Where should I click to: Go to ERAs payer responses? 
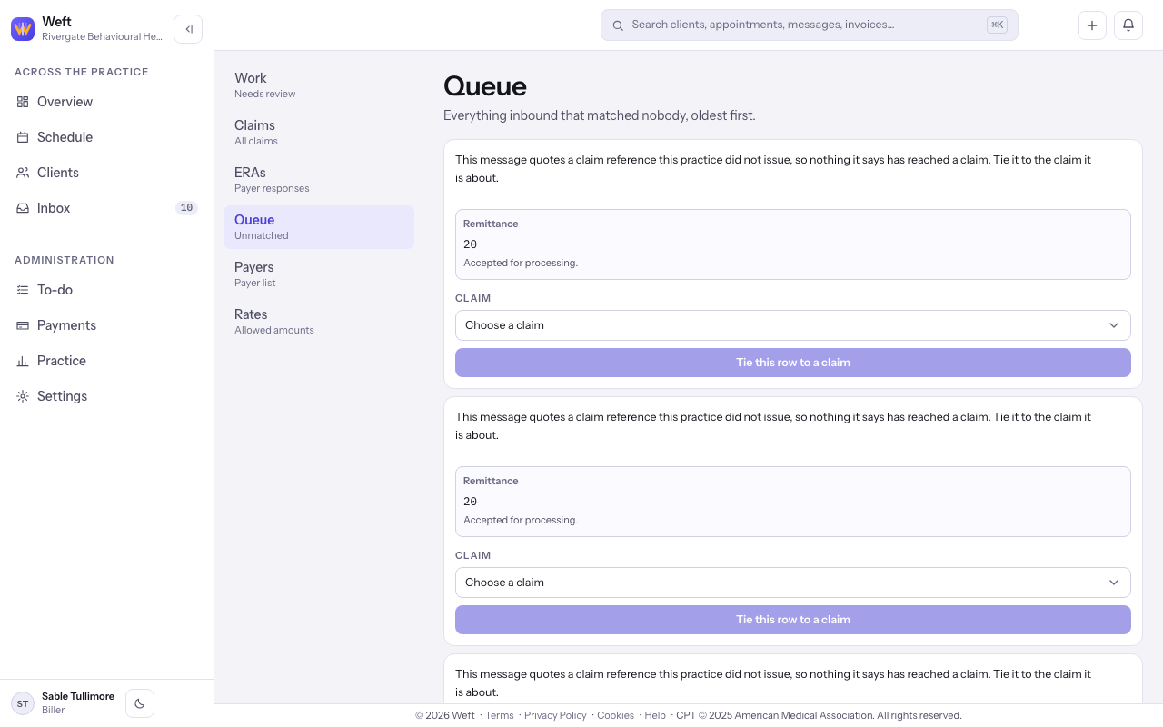(319, 180)
